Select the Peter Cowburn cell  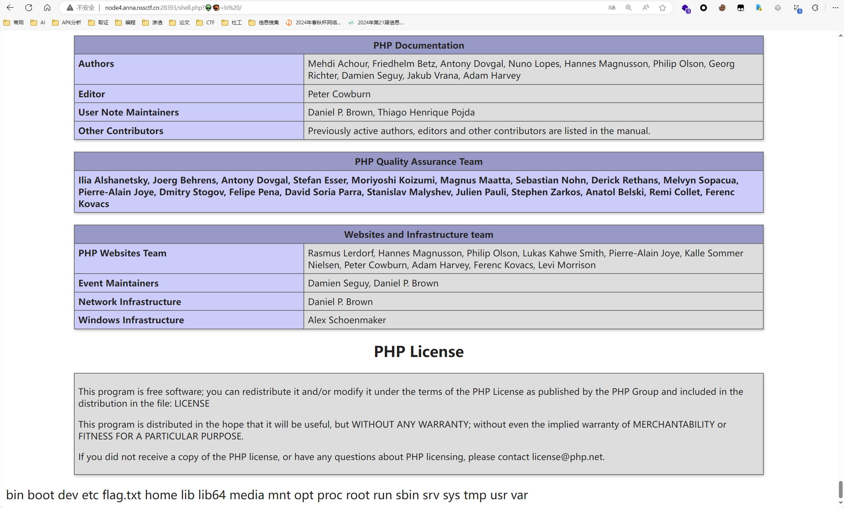coord(533,94)
